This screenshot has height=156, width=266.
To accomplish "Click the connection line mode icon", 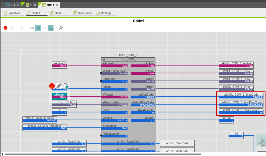I will coord(44,28).
